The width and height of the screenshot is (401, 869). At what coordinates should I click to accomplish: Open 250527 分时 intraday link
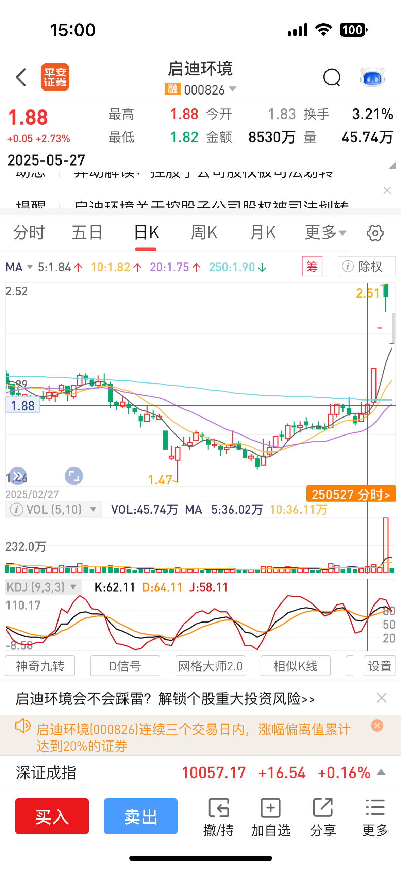coord(351,494)
